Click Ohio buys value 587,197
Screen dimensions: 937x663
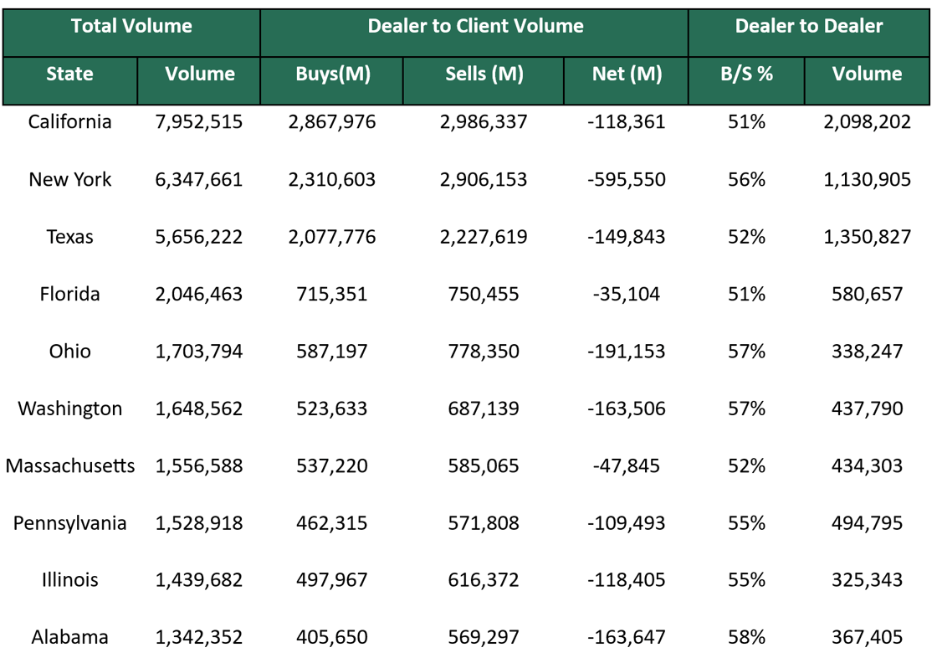(332, 351)
